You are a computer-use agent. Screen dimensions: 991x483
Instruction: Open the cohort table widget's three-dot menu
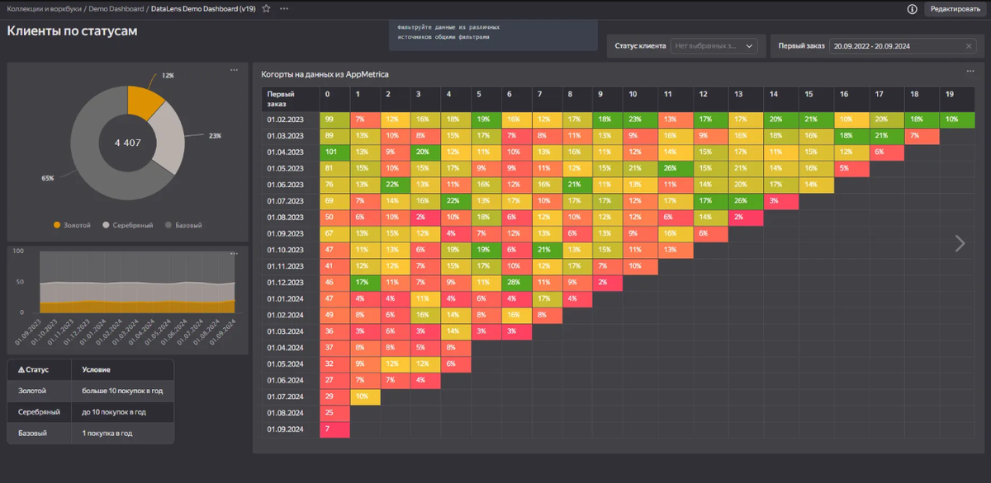coord(970,73)
